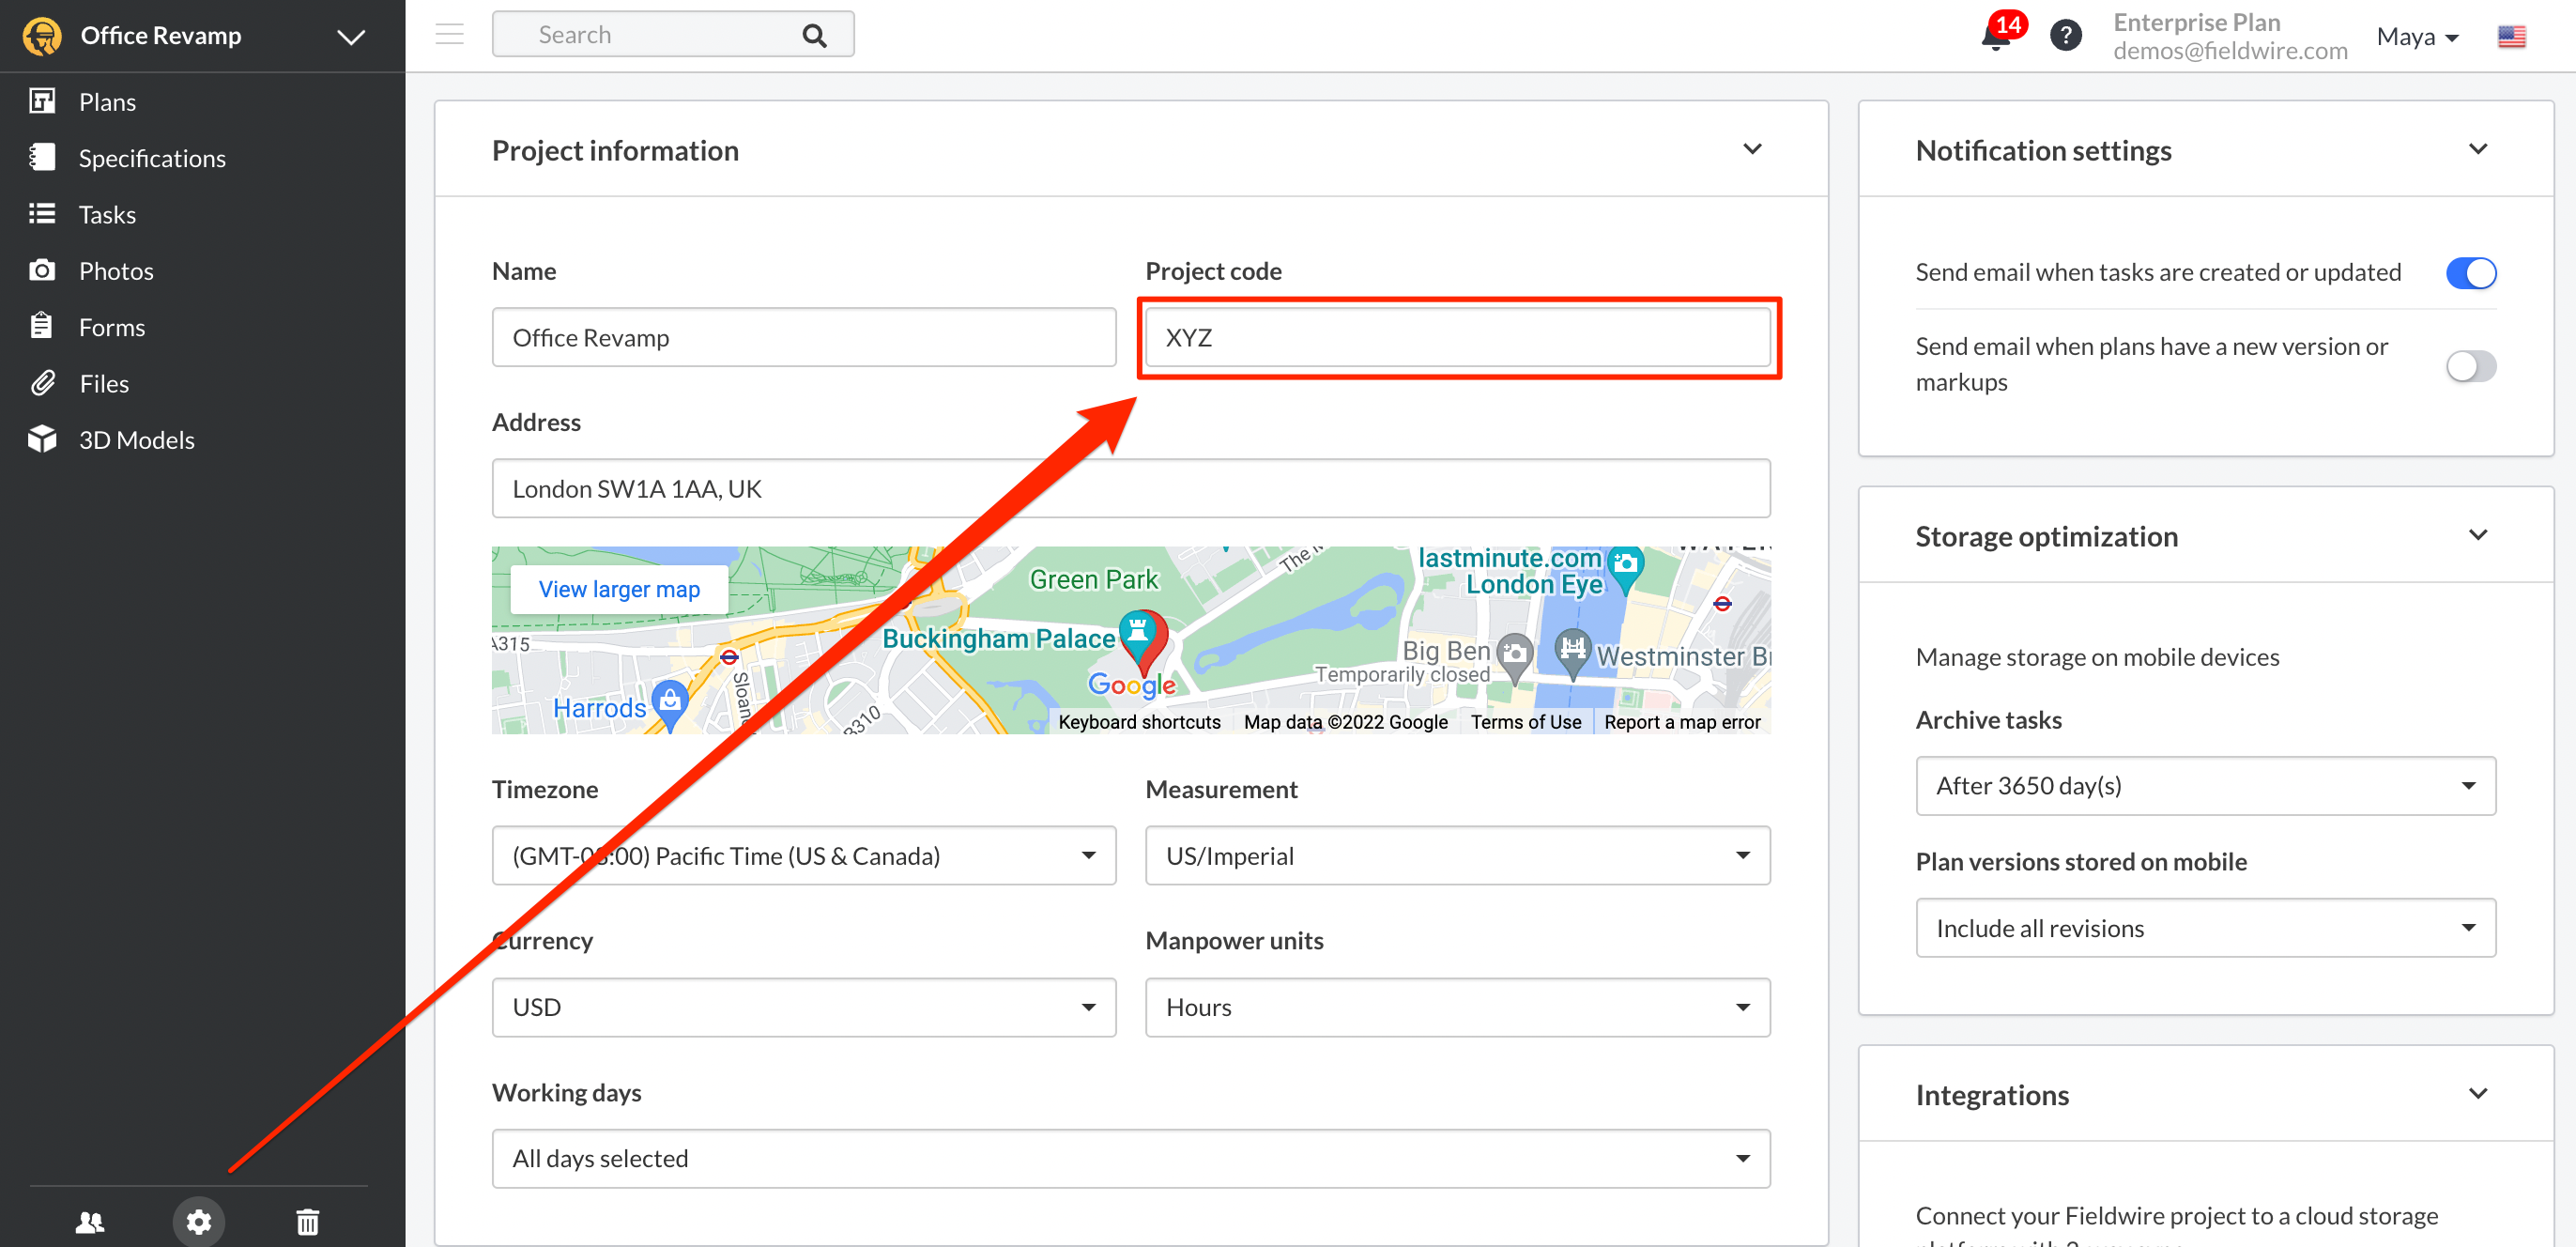Open the Forms clipboard icon
This screenshot has height=1247, width=2576.
click(42, 326)
